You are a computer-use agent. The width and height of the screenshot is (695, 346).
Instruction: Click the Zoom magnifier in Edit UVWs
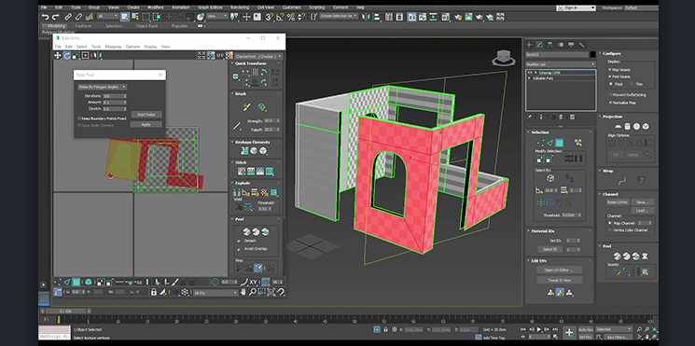coord(252,292)
